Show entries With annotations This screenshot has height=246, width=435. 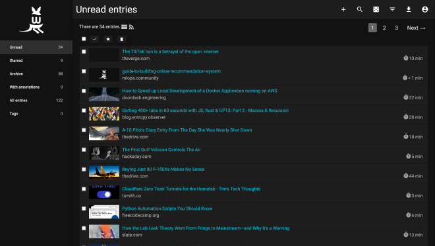pyautogui.click(x=36, y=87)
